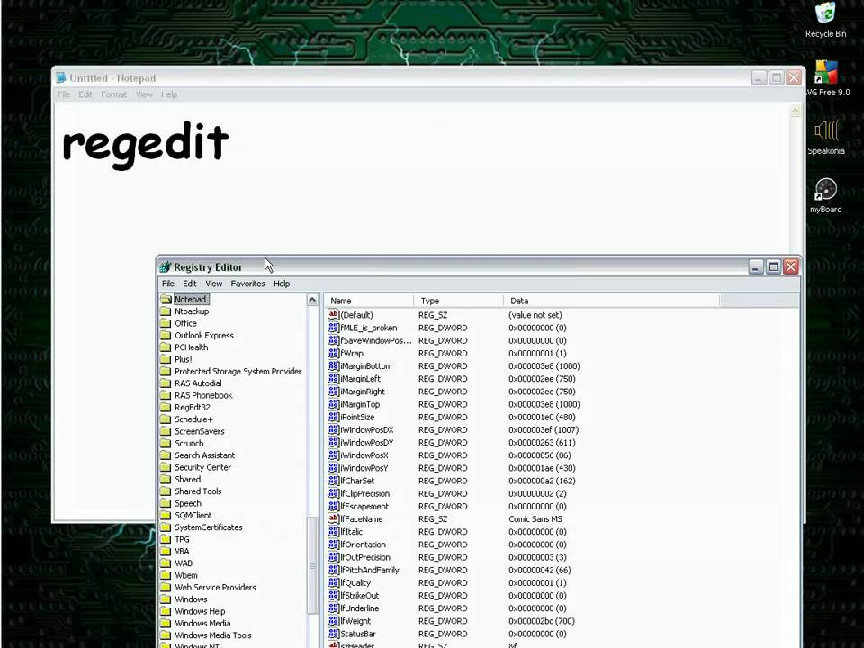Click the PCHealth folder icon
This screenshot has width=864, height=648.
(166, 347)
